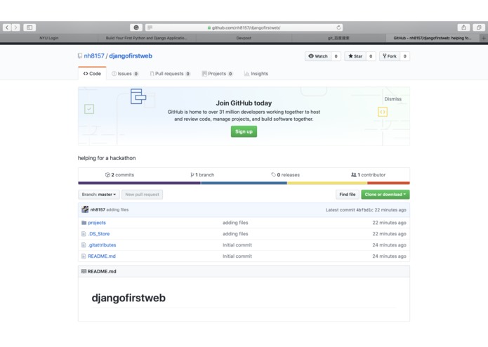Image resolution: width=488 pixels, height=347 pixels.
Task: Click the README.md header book icon
Action: 84,271
